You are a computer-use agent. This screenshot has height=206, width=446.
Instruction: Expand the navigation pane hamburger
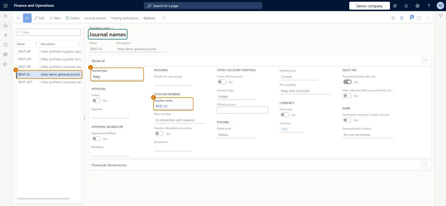pyautogui.click(x=5, y=16)
